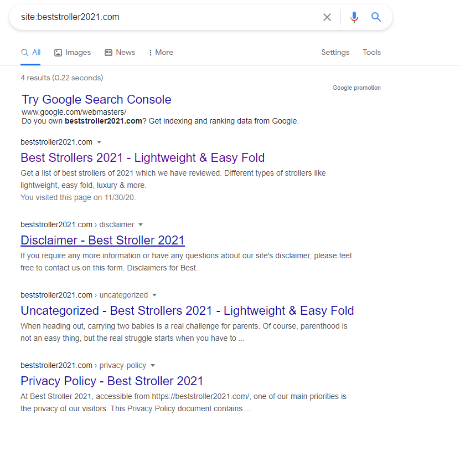This screenshot has width=460, height=450.
Task: Switch to the News tab
Action: [x=120, y=53]
